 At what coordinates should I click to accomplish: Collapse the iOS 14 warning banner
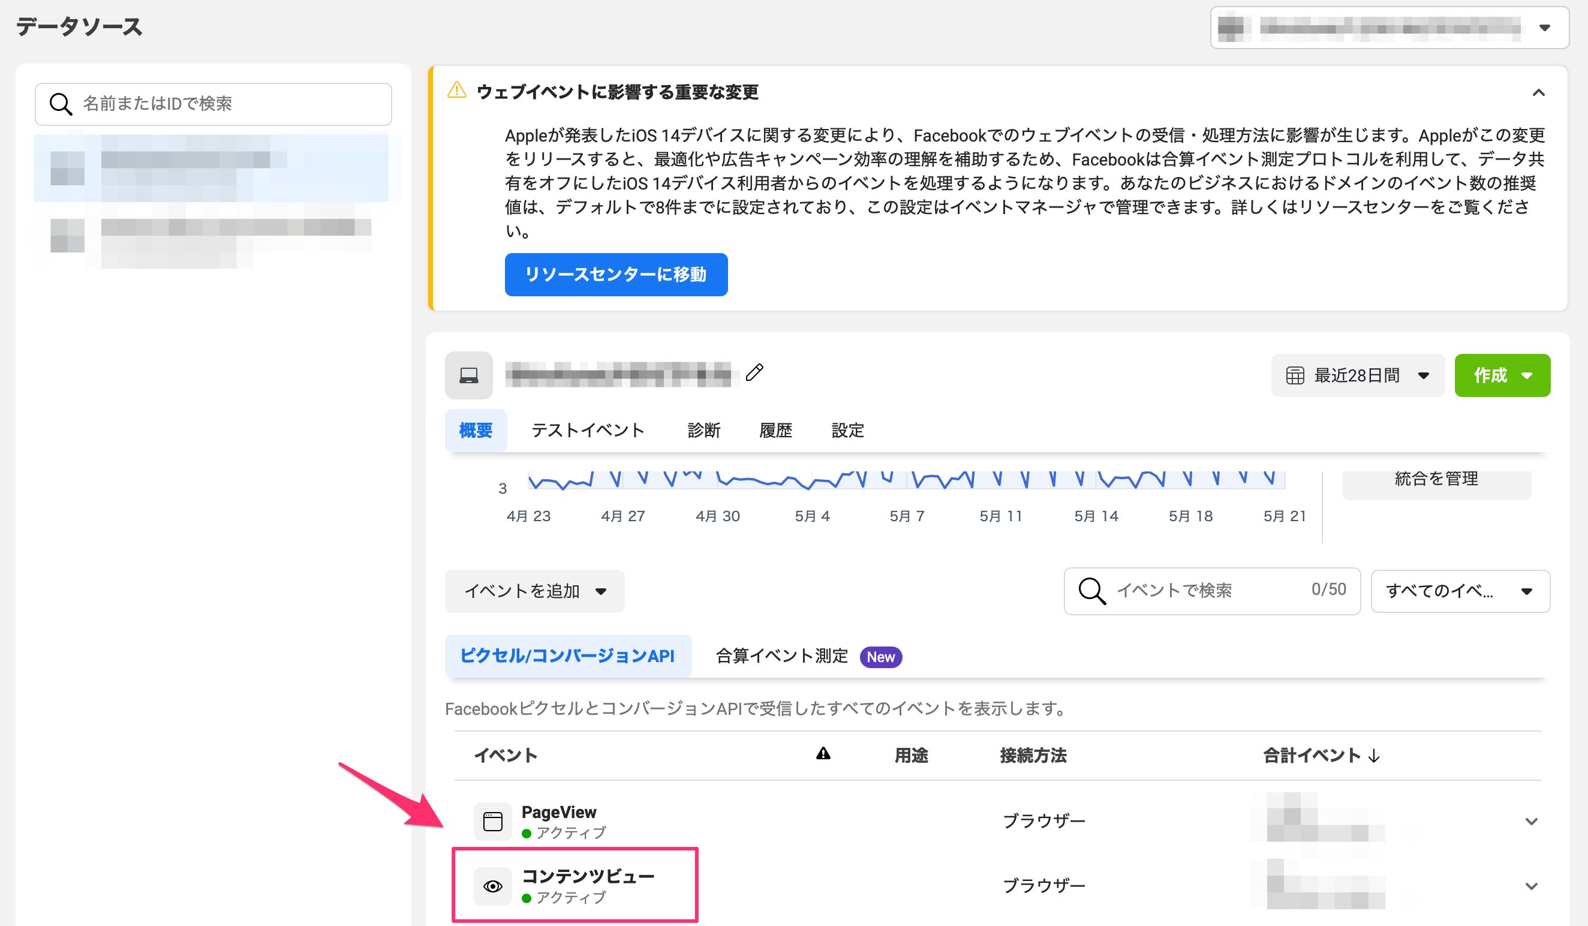pyautogui.click(x=1538, y=93)
